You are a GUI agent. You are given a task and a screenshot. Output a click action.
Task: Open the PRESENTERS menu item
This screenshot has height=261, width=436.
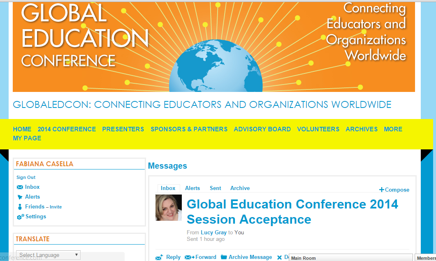tap(123, 129)
